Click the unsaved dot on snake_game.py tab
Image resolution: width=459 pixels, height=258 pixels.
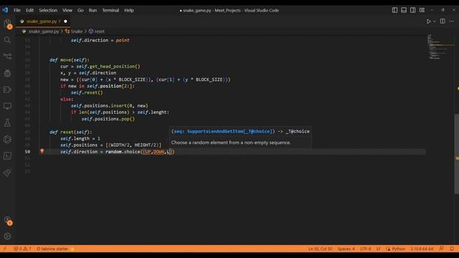point(65,21)
